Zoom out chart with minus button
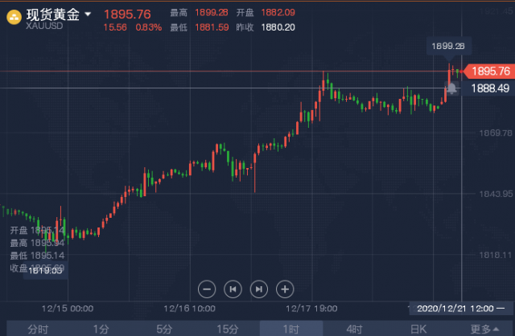Viewport: 515px width, 336px height. 207,289
